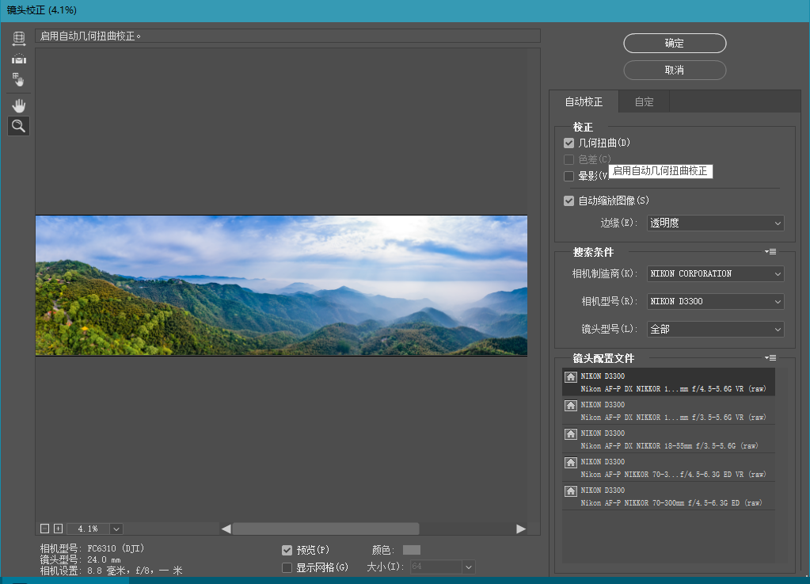Select the Zoom magnifier tool
This screenshot has height=584, width=810.
coord(19,126)
